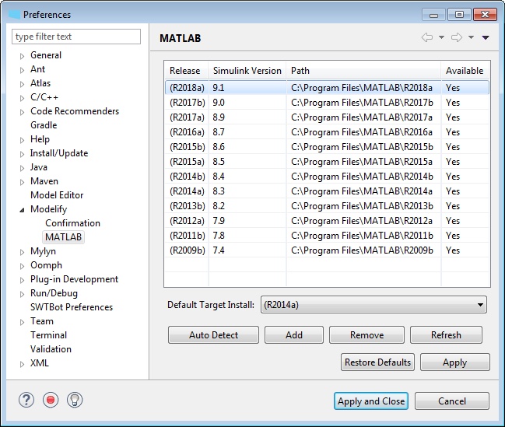Open the Default Target Install combo box

[x=373, y=305]
